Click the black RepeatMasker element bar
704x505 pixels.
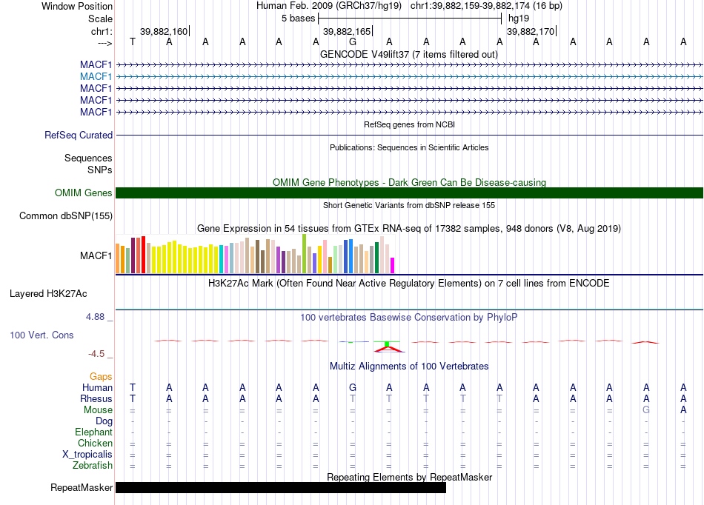pos(281,487)
